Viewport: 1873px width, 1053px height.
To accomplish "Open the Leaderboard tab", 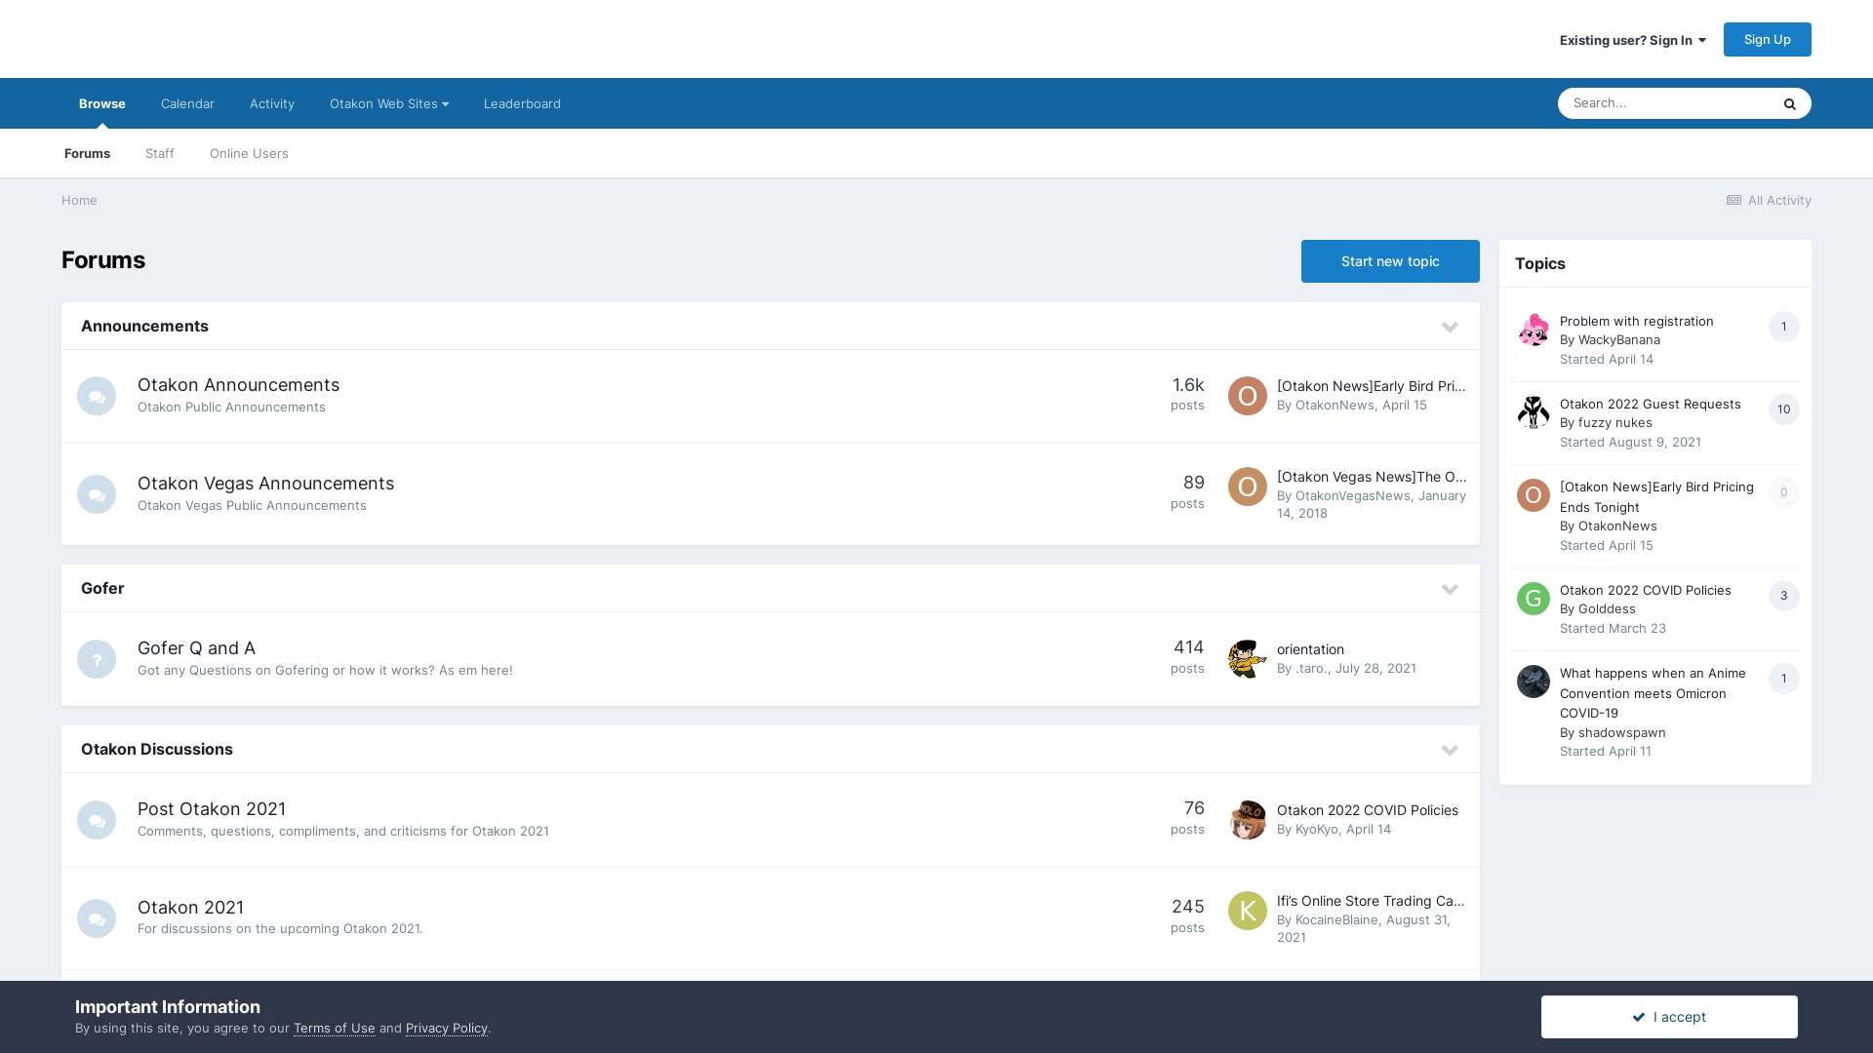I will [x=522, y=103].
